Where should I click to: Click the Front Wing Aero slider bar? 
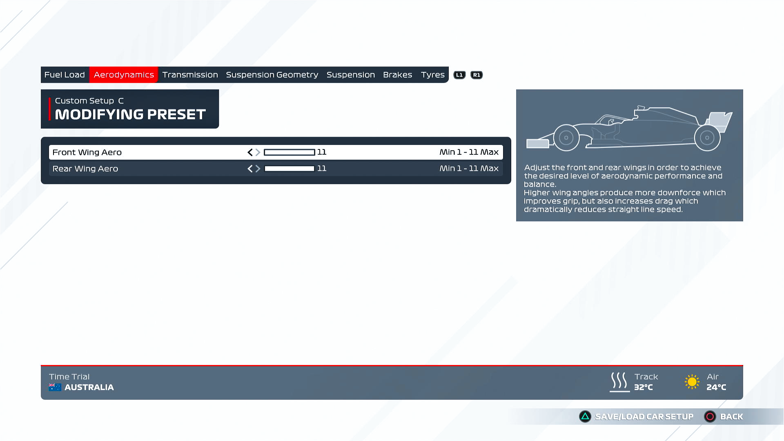point(289,152)
